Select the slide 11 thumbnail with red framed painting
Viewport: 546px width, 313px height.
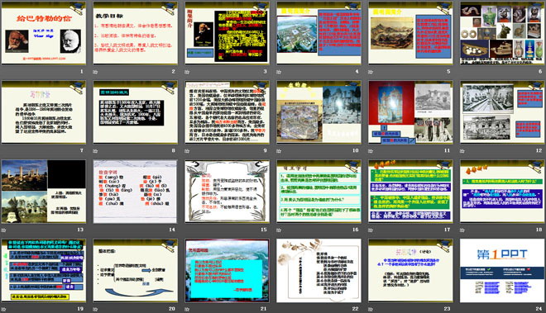(x=410, y=112)
